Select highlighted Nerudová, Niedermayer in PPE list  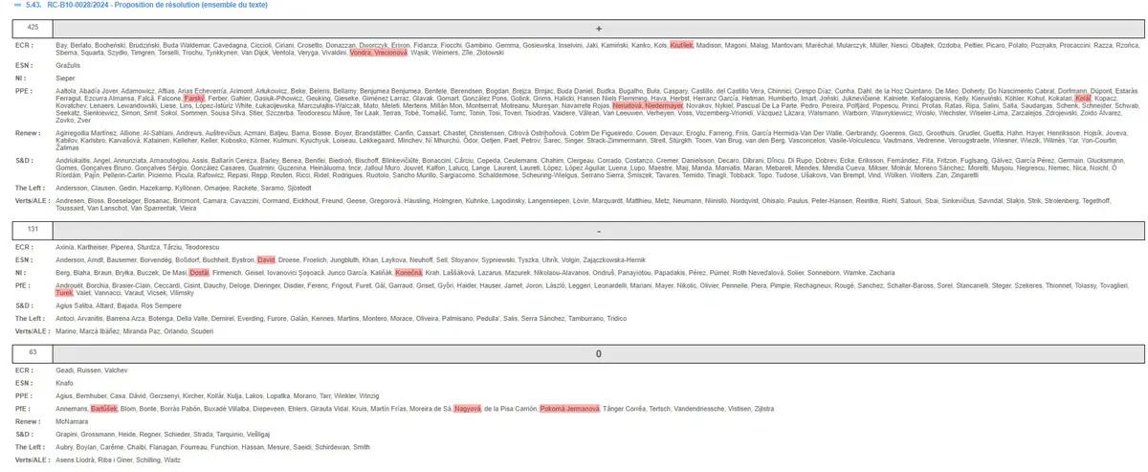click(648, 106)
